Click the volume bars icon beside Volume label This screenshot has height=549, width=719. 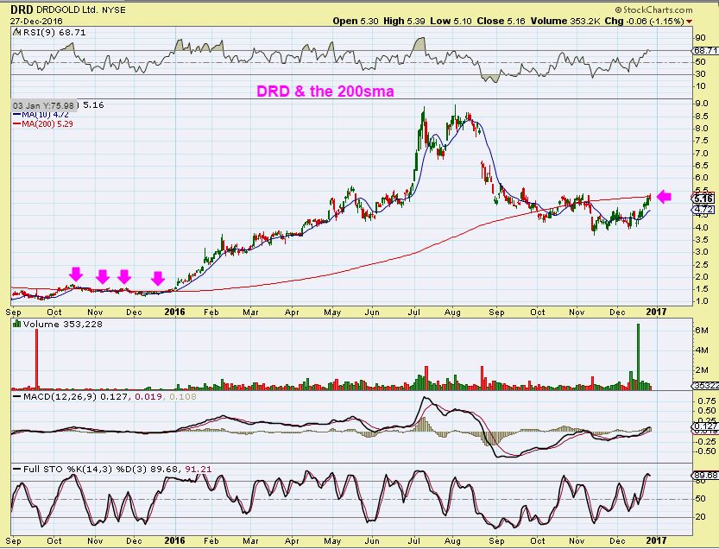click(17, 324)
